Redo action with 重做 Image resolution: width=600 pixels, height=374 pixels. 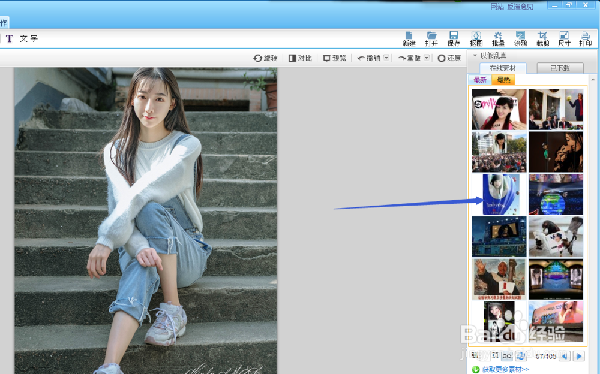[409, 58]
